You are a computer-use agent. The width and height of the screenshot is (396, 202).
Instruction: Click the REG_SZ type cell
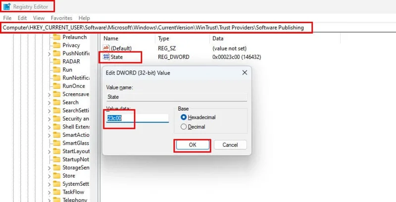click(167, 48)
